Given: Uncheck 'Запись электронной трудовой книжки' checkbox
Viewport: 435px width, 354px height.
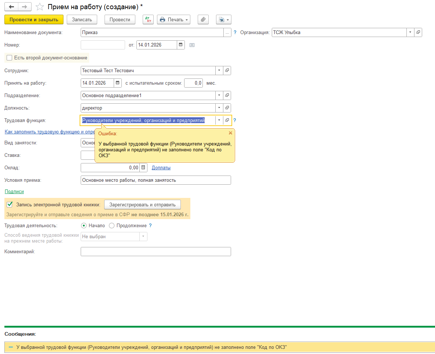Looking at the screenshot, I should tap(10, 204).
